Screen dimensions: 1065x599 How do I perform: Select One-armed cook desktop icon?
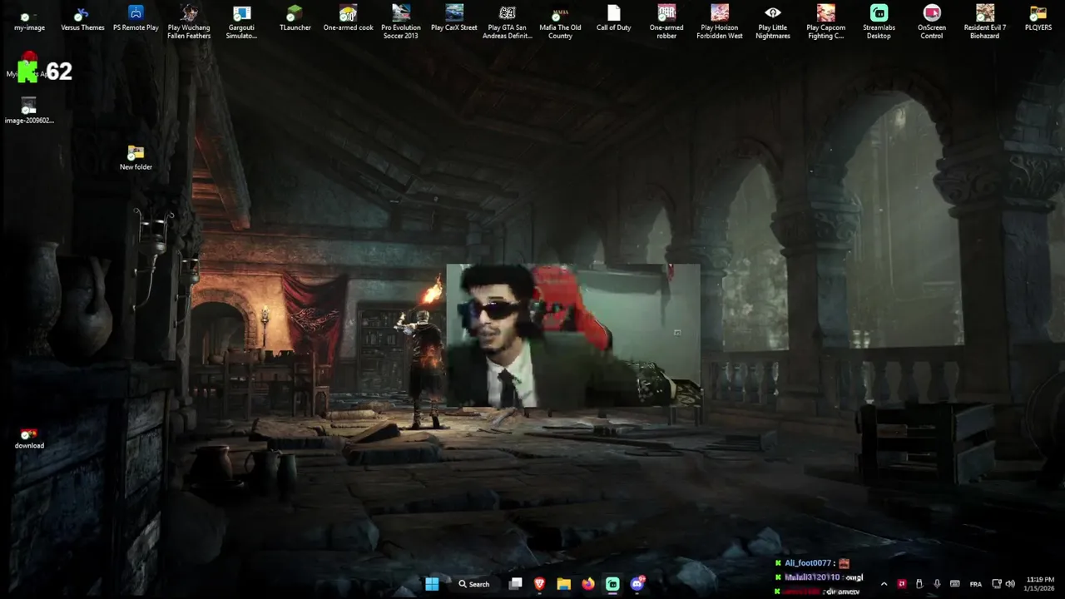point(348,20)
